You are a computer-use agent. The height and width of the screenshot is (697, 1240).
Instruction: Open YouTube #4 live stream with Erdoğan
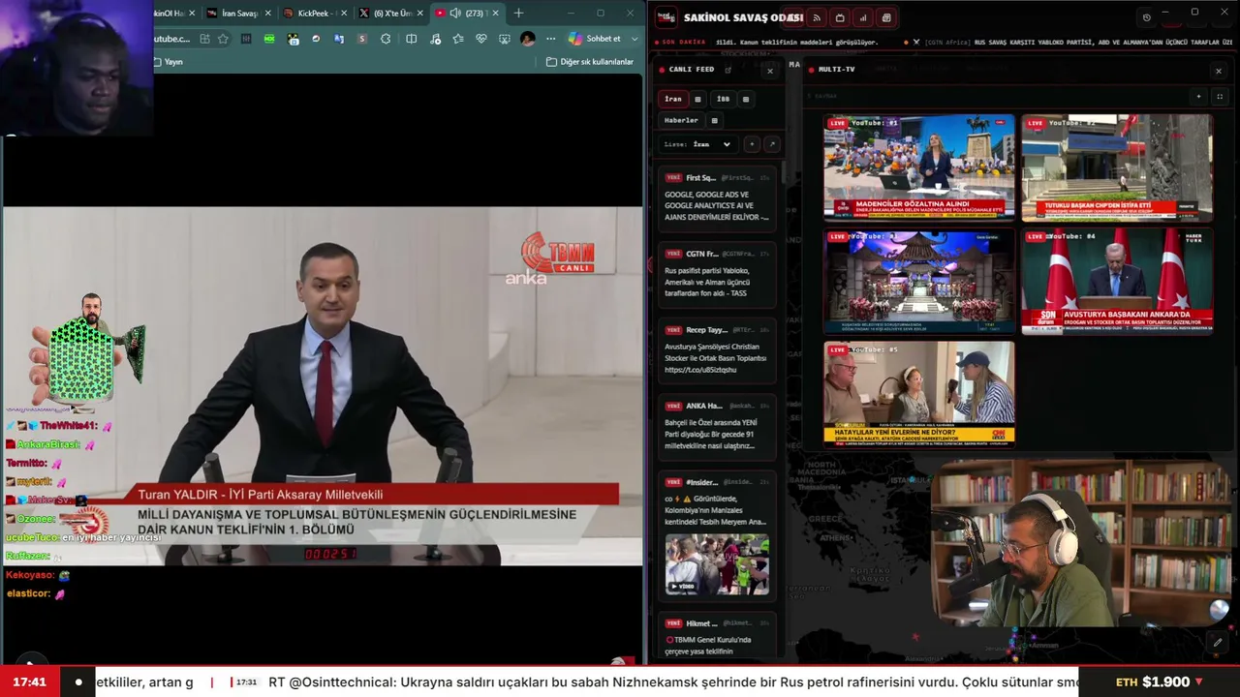click(x=1116, y=281)
